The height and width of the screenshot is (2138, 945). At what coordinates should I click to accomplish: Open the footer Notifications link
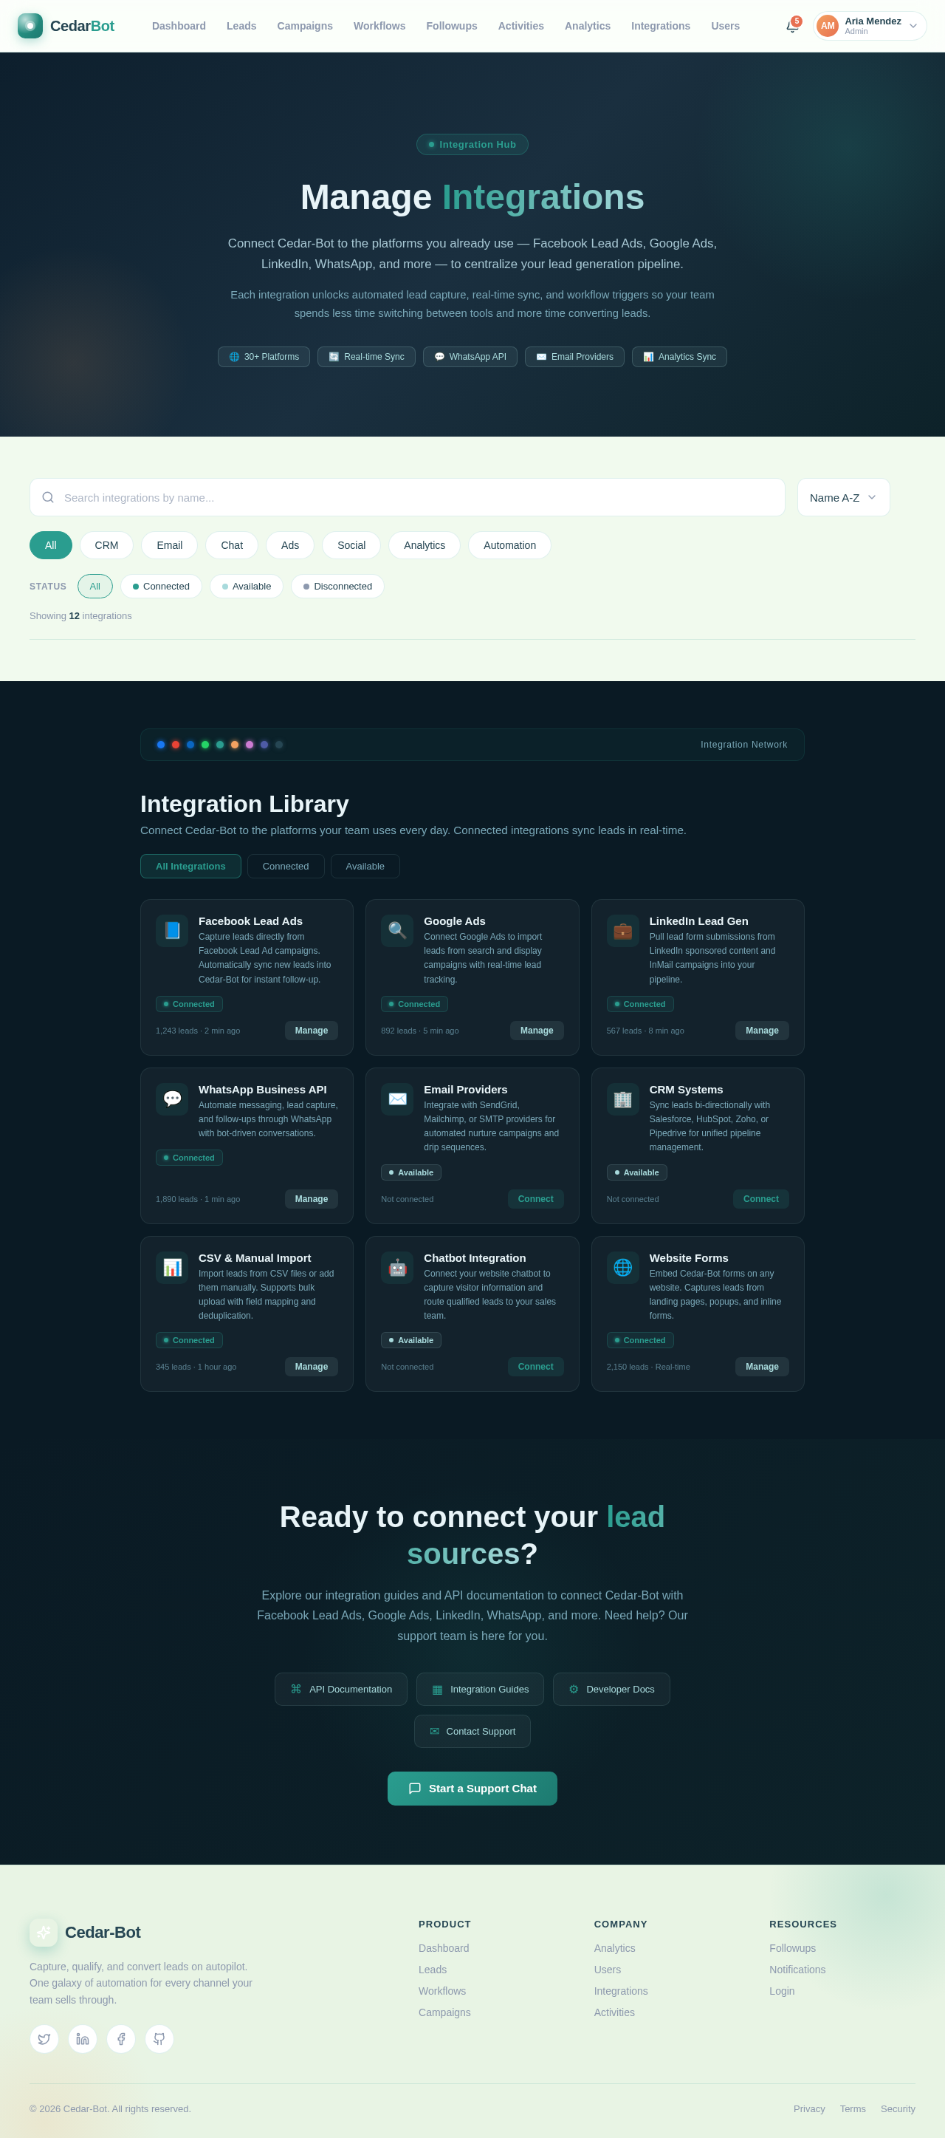(797, 1970)
